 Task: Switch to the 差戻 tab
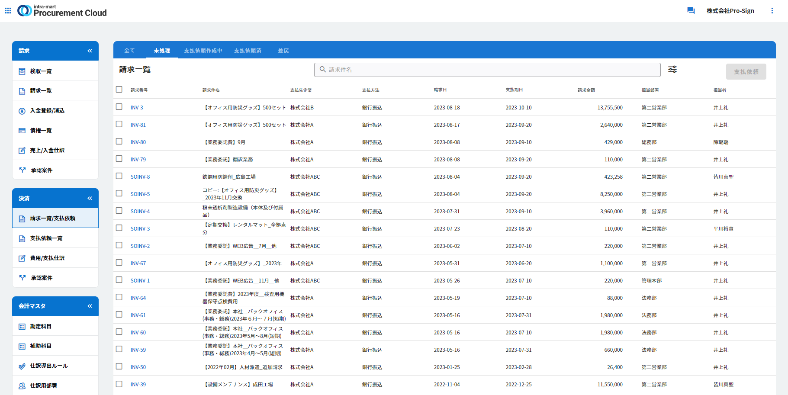pyautogui.click(x=283, y=51)
